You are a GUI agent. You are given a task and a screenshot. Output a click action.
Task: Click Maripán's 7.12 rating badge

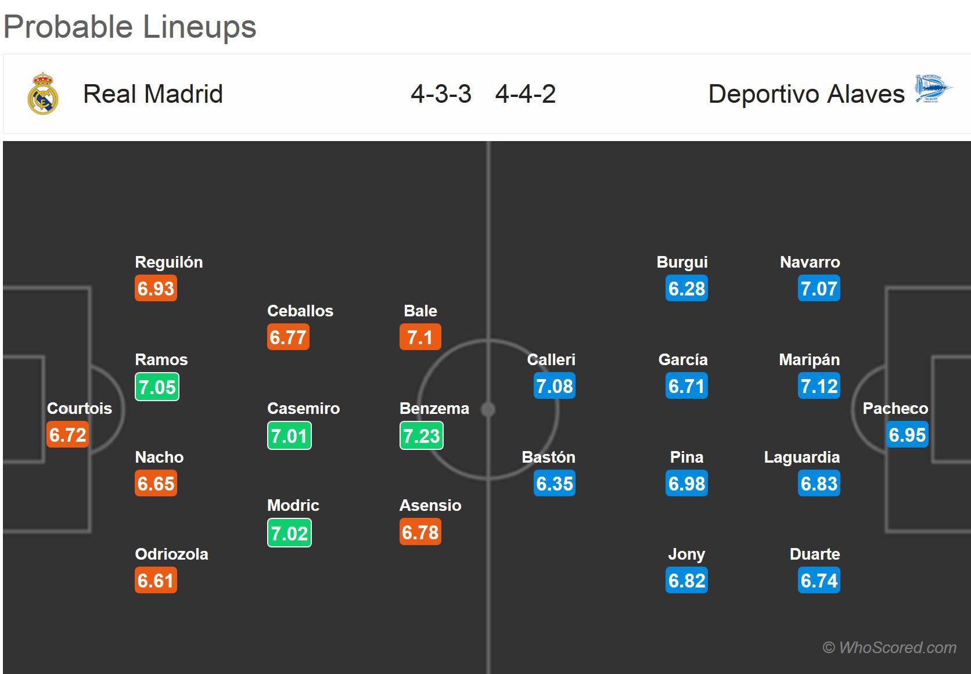(x=819, y=386)
